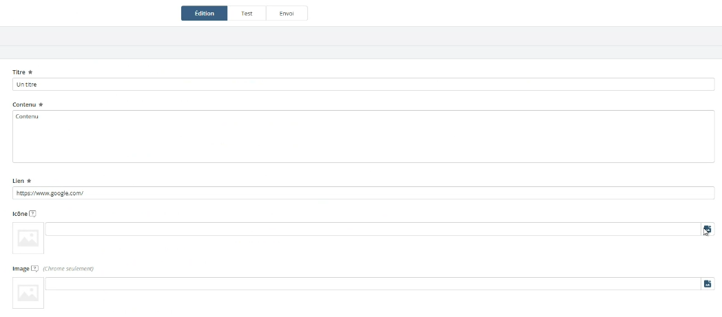722x317 pixels.
Task: Switch to the Édition tab
Action: click(204, 13)
